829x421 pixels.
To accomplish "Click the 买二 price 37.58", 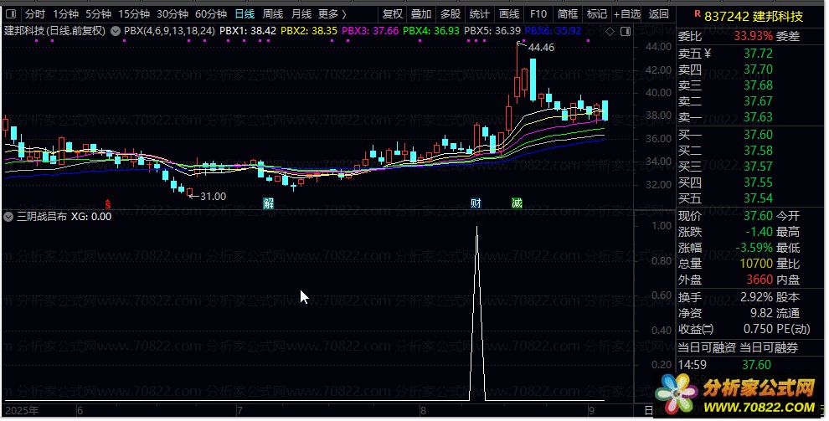I will (758, 151).
